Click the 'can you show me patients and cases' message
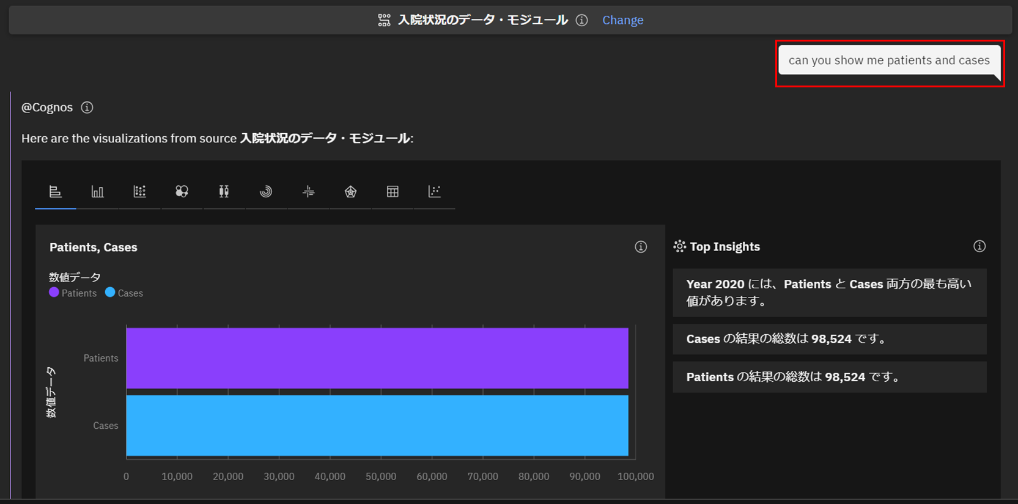This screenshot has width=1018, height=504. (889, 60)
